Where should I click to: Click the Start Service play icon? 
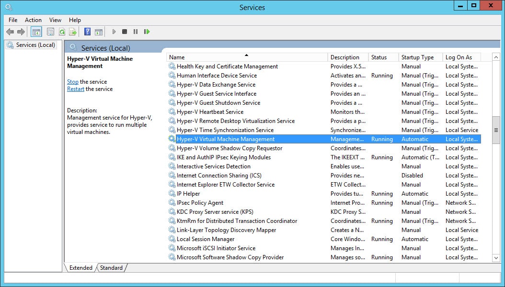[114, 32]
